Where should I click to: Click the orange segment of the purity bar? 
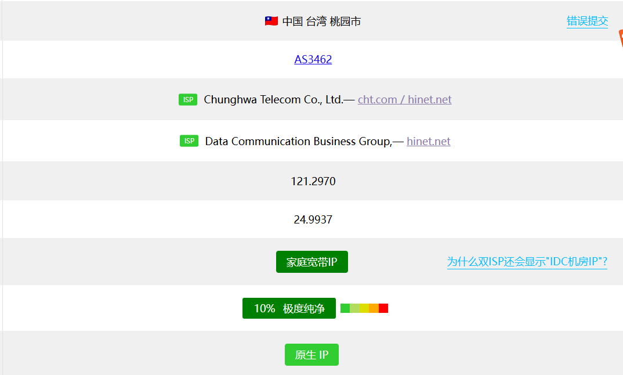[x=374, y=308]
